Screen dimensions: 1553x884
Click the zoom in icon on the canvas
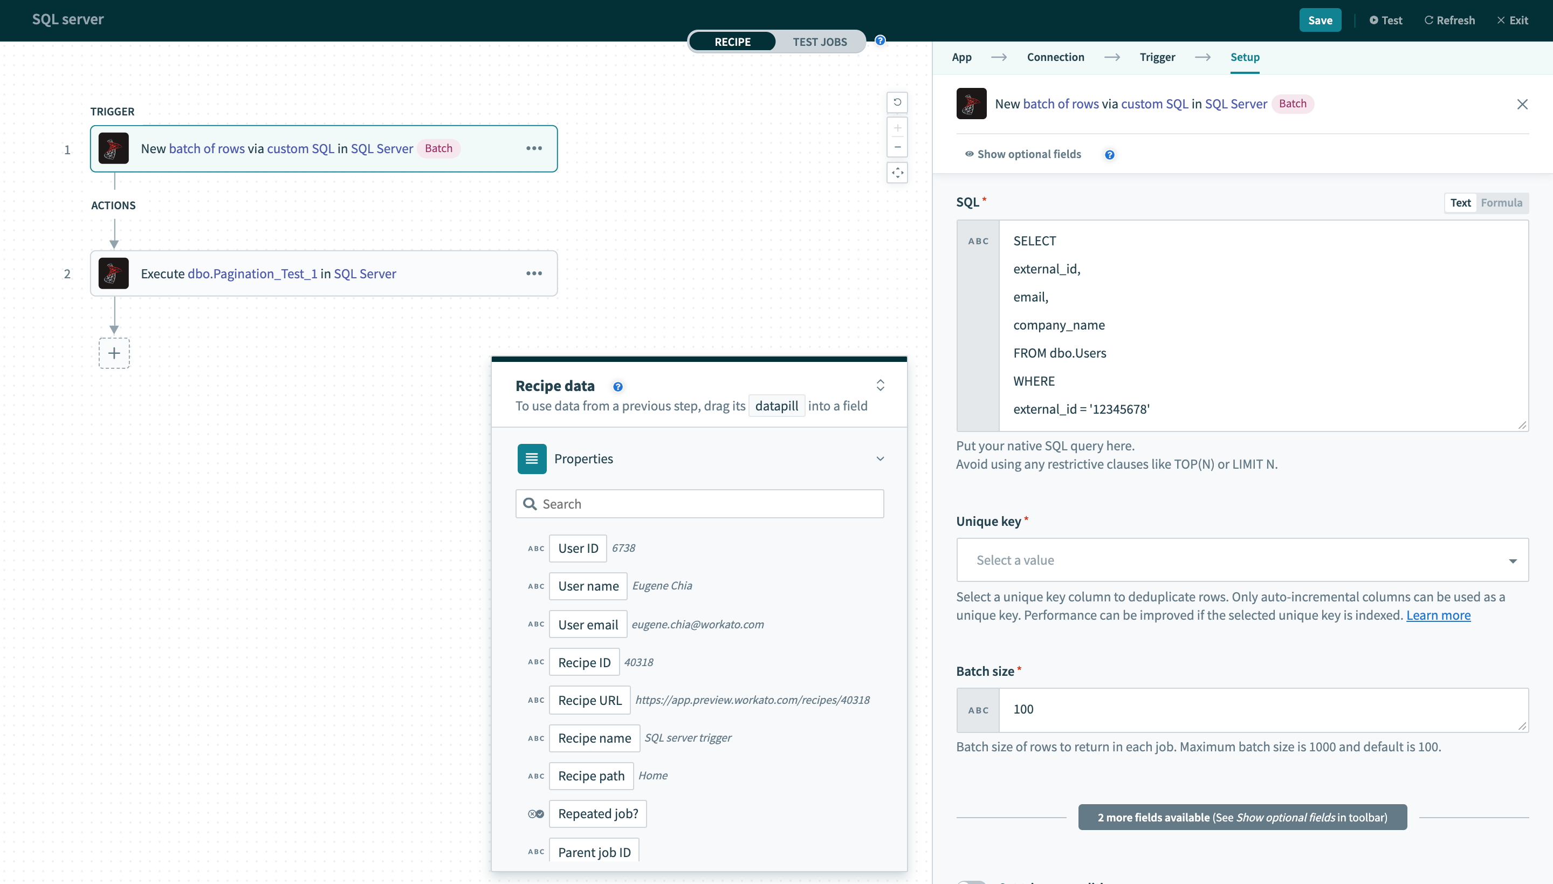898,127
